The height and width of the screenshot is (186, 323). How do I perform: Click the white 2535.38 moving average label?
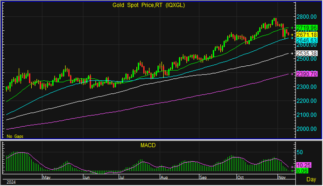coord(307,54)
